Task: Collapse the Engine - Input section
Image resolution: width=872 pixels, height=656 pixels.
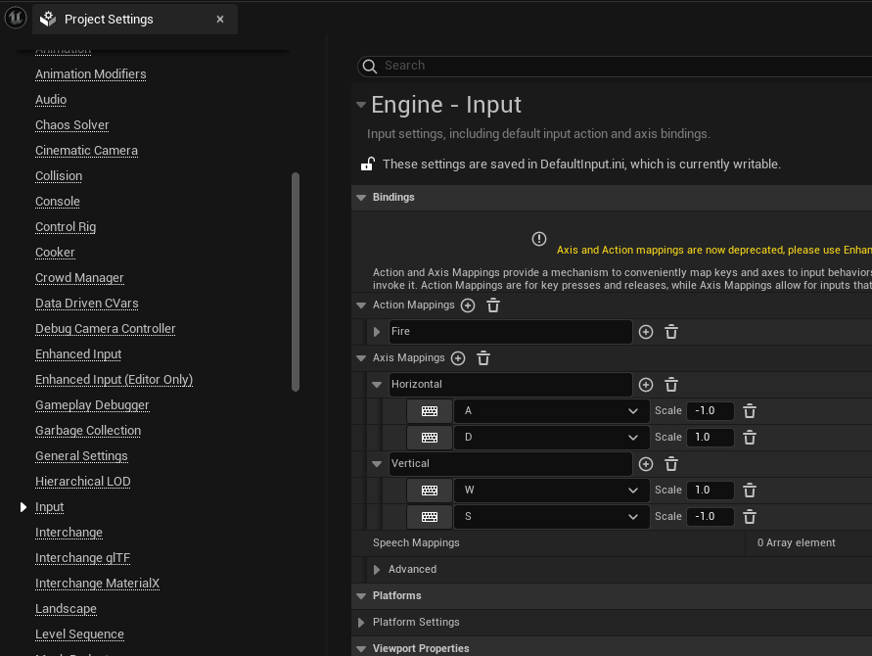Action: point(361,105)
